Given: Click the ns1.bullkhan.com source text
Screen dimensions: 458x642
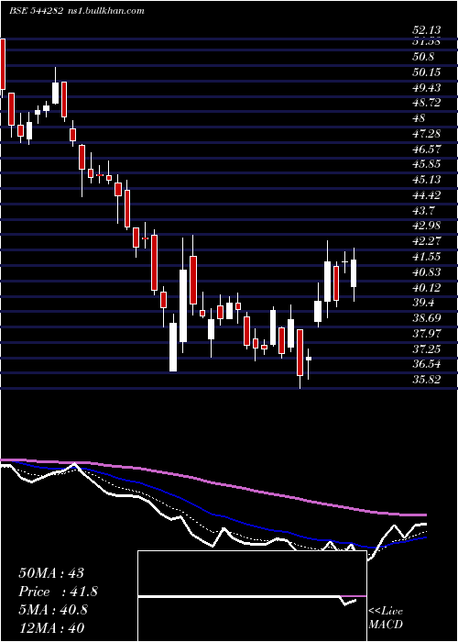Looking at the screenshot, I should tap(106, 11).
